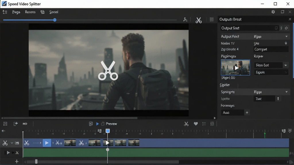Play the video with blue play button
The width and height of the screenshot is (294, 165).
98,124
